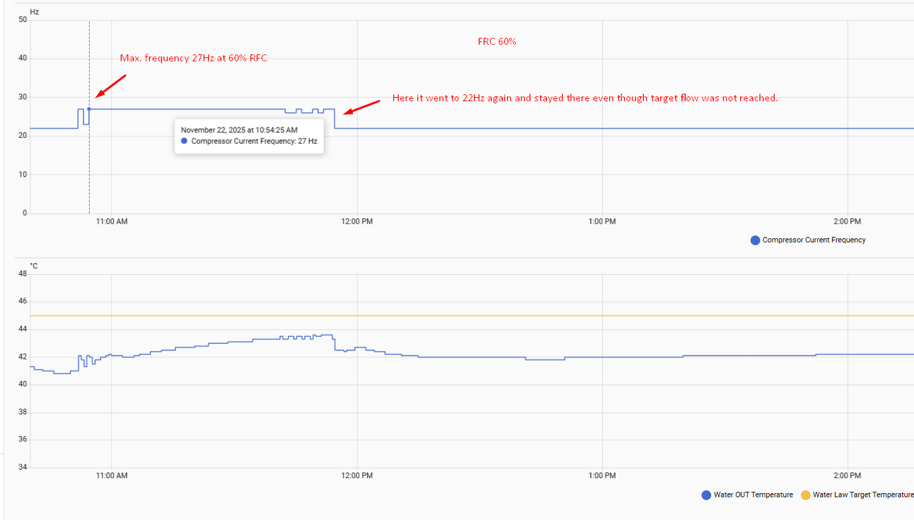Select the 'Max. frequency 27Hz at 60% RFC' annotation
The image size is (914, 520).
tap(193, 59)
